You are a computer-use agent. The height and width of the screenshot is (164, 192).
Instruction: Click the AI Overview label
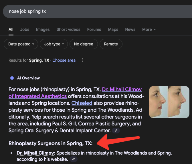28,78
